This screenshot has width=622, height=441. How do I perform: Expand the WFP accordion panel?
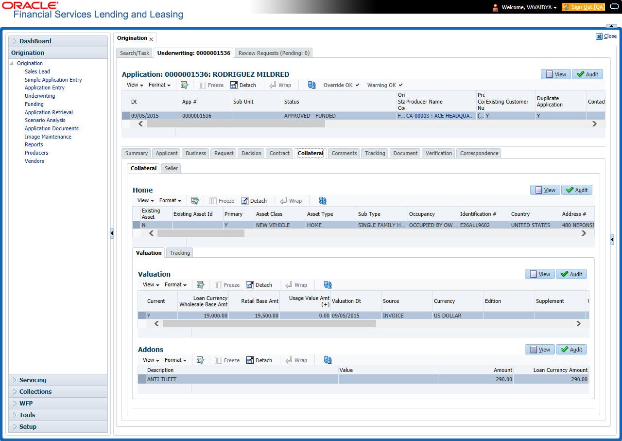coord(58,404)
